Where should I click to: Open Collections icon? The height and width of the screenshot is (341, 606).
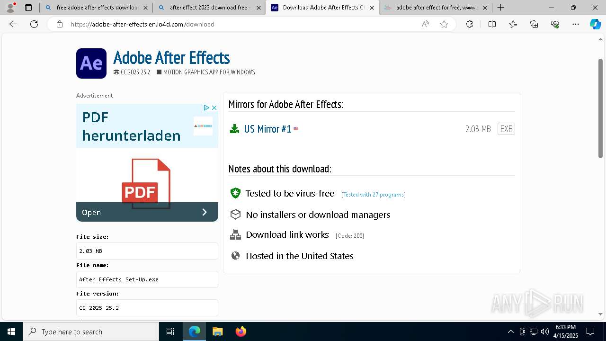click(534, 24)
